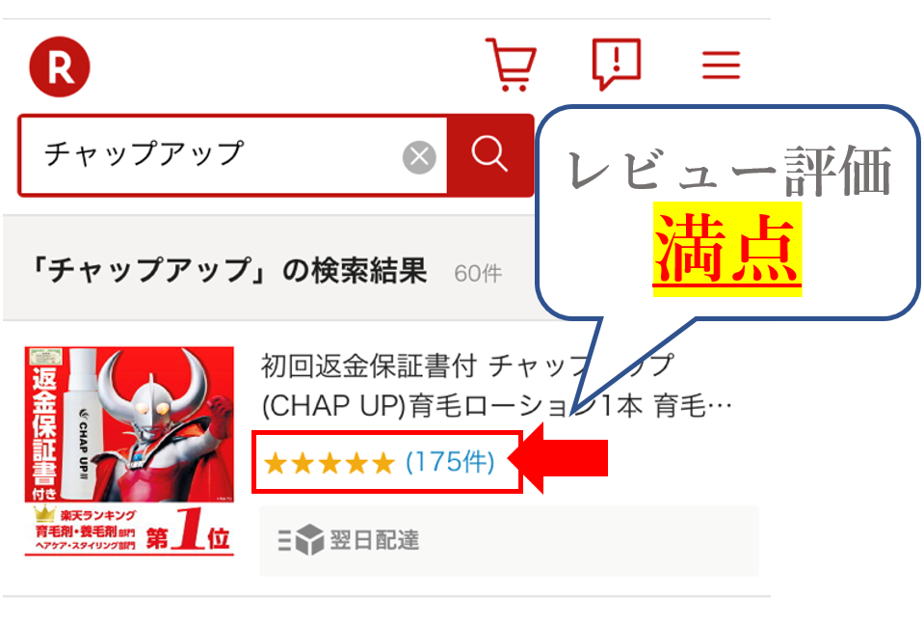The width and height of the screenshot is (924, 623).
Task: Clear the search field text
Action: coord(419,157)
